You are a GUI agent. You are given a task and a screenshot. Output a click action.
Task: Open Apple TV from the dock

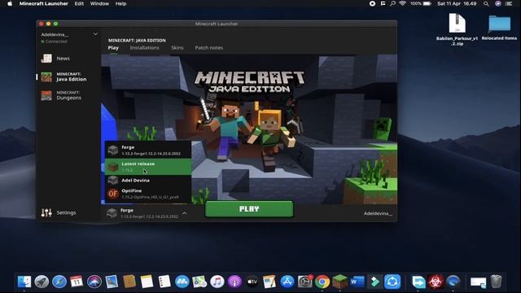pos(252,282)
